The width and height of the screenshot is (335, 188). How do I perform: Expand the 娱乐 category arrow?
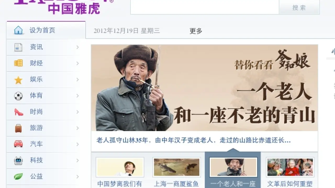pyautogui.click(x=78, y=80)
